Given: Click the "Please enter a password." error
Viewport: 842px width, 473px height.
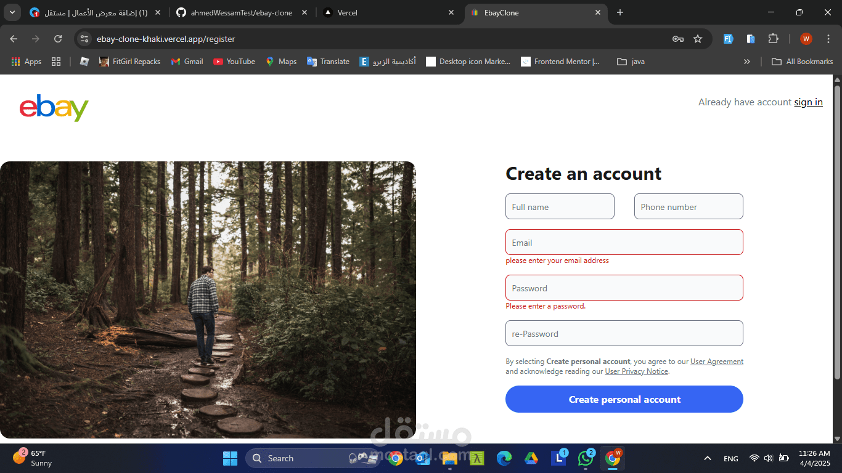Looking at the screenshot, I should (x=546, y=306).
